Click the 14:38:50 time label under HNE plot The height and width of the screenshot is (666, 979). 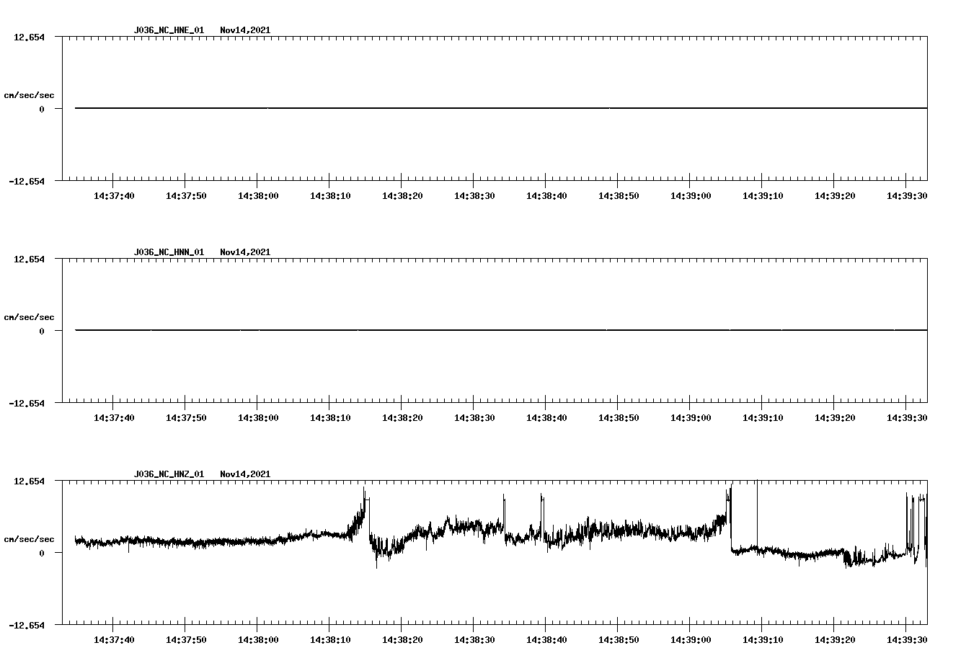tap(619, 196)
